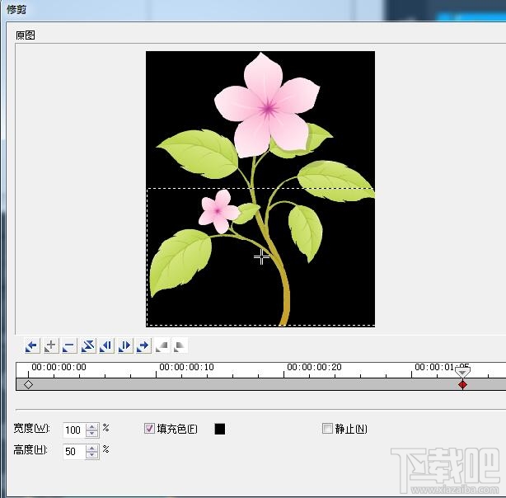
Task: Go to previous keyframe with left-arrow icon
Action: [32, 346]
